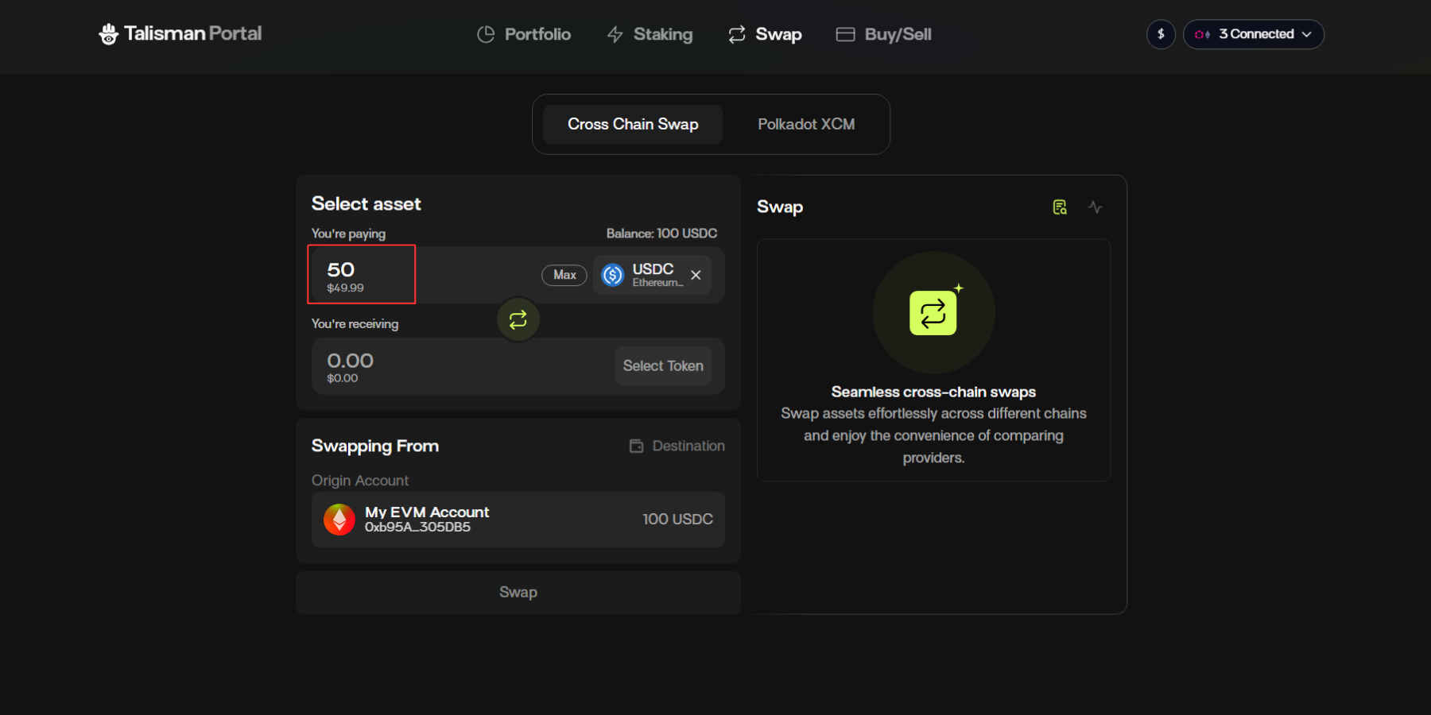Screen dimensions: 1431x715
Task: Click the Talisman Portal logo
Action: click(x=180, y=34)
